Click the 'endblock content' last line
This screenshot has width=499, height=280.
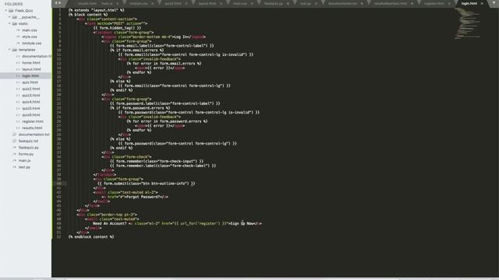[x=91, y=236]
